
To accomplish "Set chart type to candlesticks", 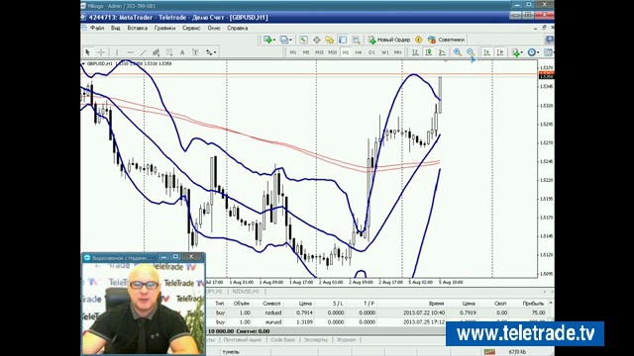I will point(429,52).
